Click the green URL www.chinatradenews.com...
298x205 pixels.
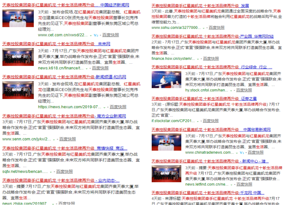(x=210, y=152)
